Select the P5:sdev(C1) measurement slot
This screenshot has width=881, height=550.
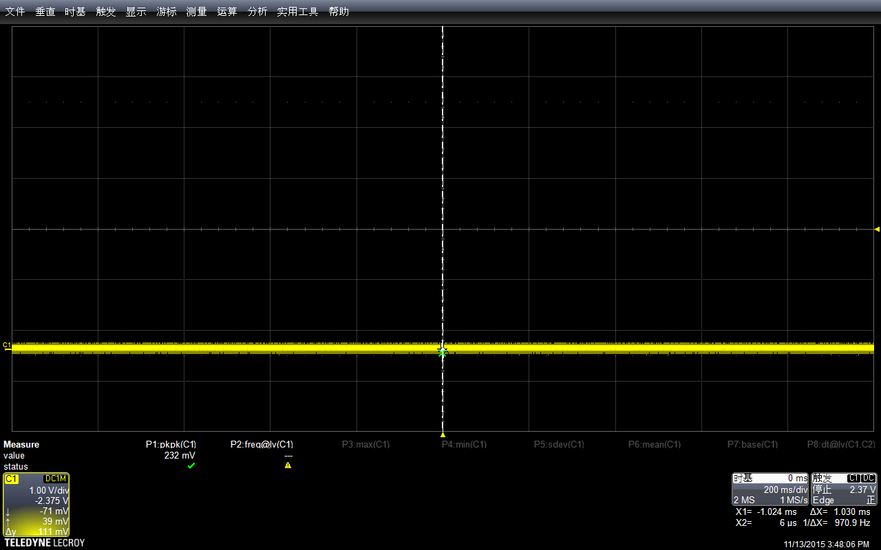coord(559,444)
